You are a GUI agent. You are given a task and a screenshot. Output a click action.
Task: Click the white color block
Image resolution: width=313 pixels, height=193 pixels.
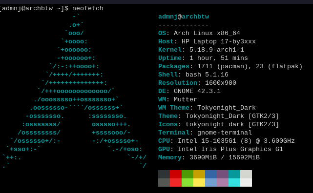tap(246, 182)
